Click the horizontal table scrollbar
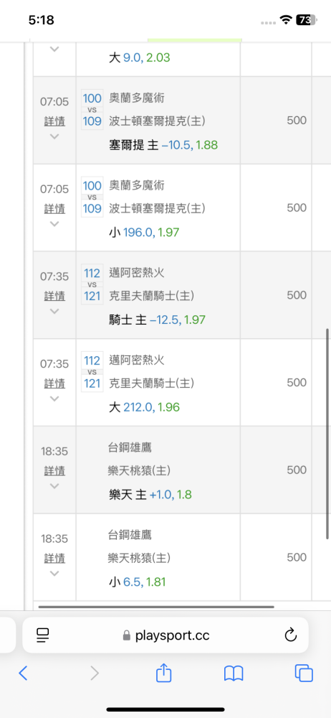Image resolution: width=331 pixels, height=718 pixels. 156,607
